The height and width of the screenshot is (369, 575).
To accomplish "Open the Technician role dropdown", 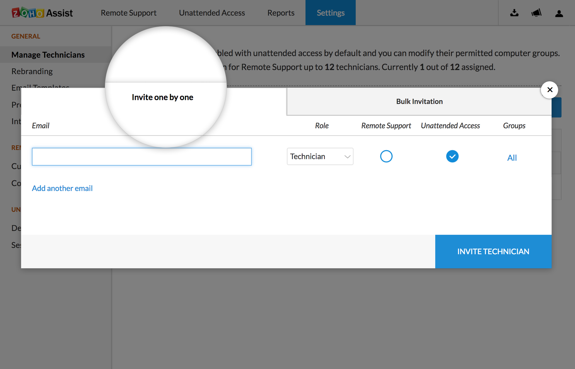I will (315, 157).
